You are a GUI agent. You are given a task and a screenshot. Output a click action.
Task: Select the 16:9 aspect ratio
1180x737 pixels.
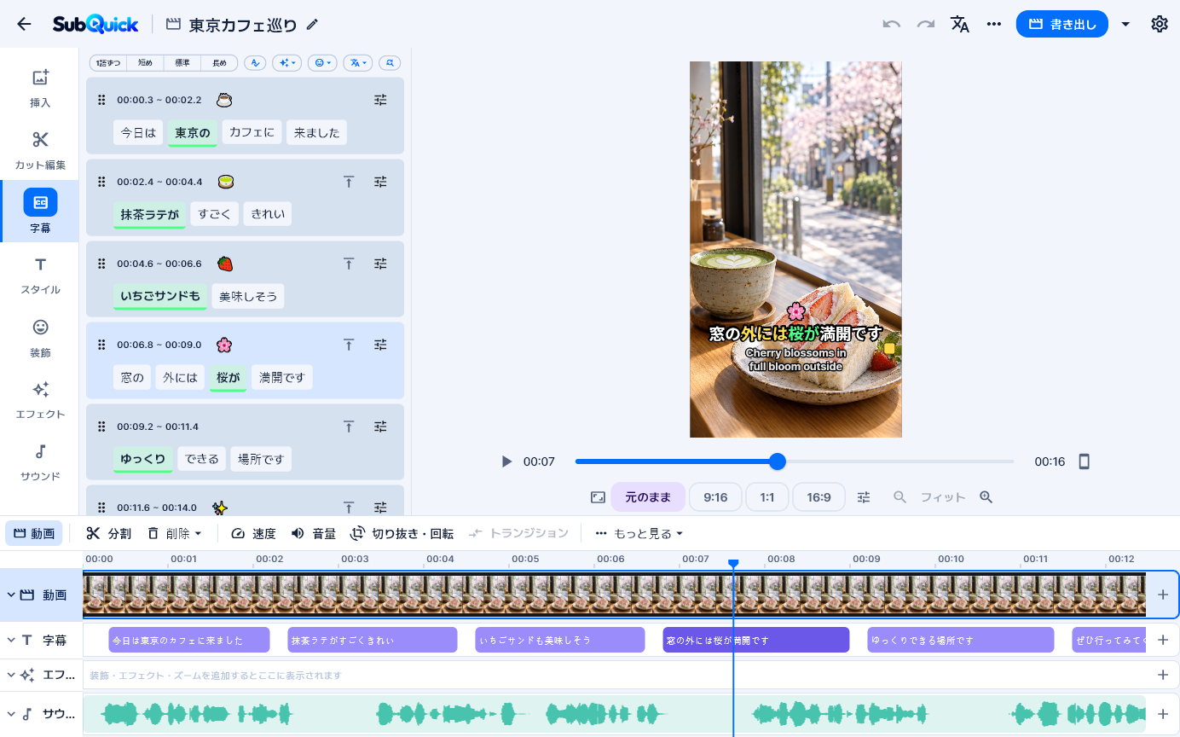818,497
